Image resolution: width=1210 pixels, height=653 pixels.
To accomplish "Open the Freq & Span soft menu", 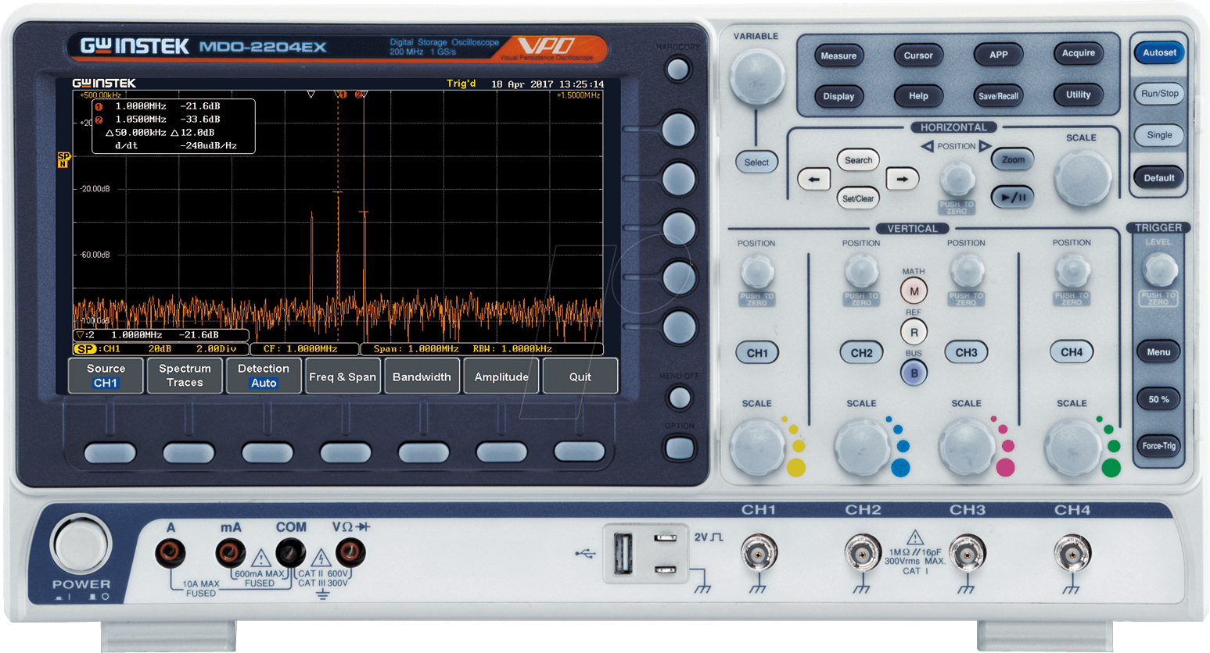I will pos(343,376).
